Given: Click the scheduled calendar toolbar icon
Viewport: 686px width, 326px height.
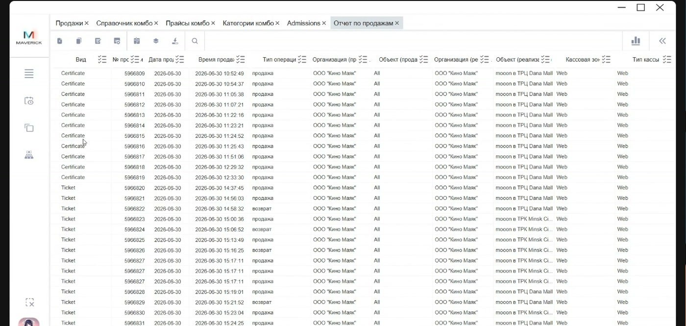Looking at the screenshot, I should pyautogui.click(x=117, y=41).
